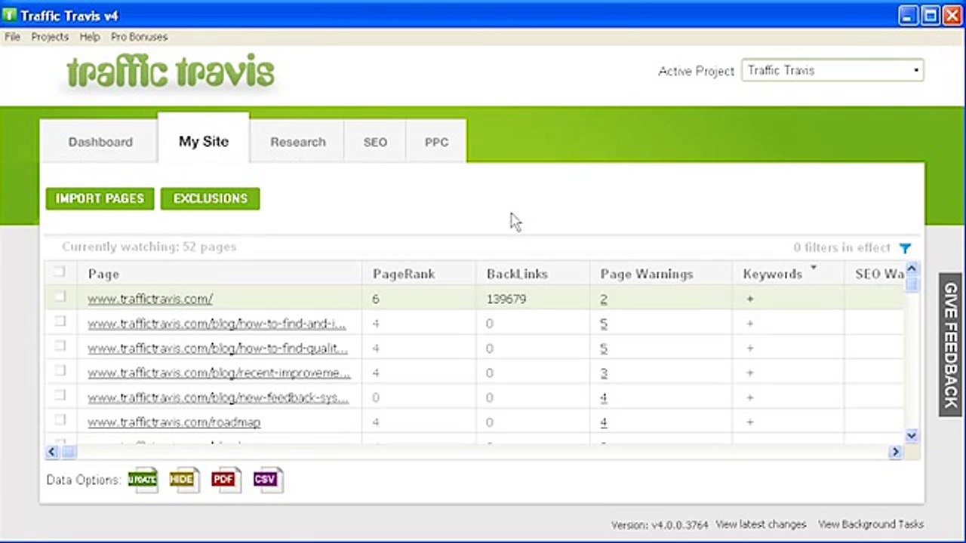The image size is (966, 543).
Task: Check the roadmap row checkbox
Action: pyautogui.click(x=60, y=419)
